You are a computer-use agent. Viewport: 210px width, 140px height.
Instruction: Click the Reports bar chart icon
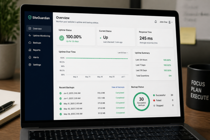pyautogui.click(x=30, y=50)
